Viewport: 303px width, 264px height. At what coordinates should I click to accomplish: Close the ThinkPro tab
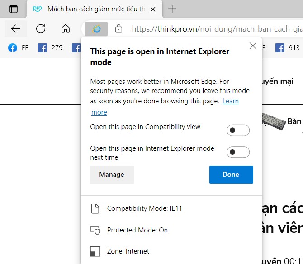click(x=153, y=9)
